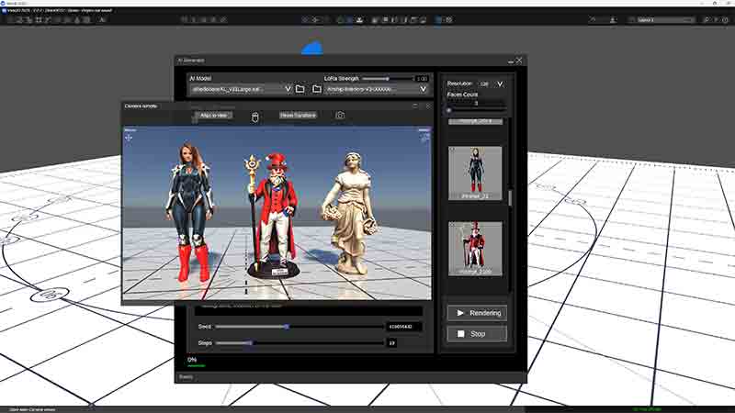The width and height of the screenshot is (735, 413).
Task: Click the move gizmo icon in preview corner
Action: 129,138
